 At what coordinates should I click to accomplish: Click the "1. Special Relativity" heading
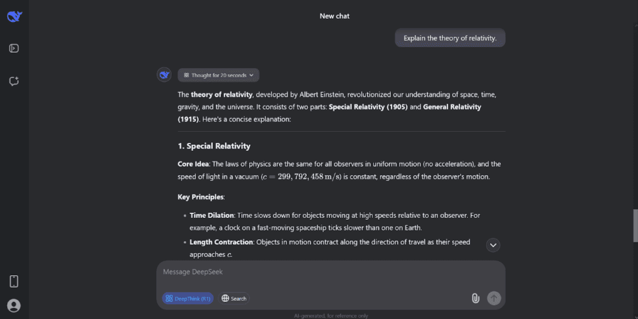214,146
